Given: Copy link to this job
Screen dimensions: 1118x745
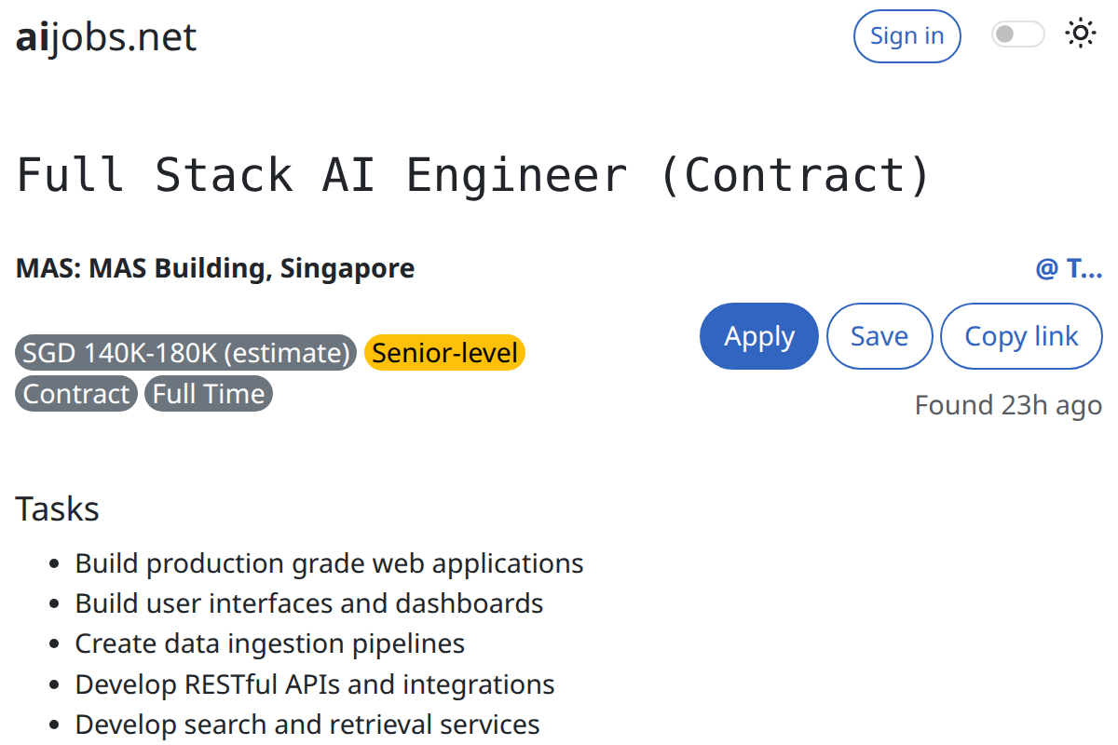Looking at the screenshot, I should point(1021,336).
